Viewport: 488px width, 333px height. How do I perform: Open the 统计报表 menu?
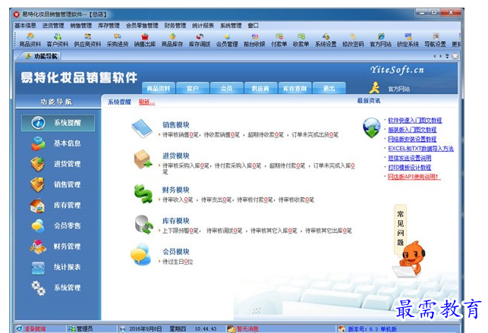(203, 26)
